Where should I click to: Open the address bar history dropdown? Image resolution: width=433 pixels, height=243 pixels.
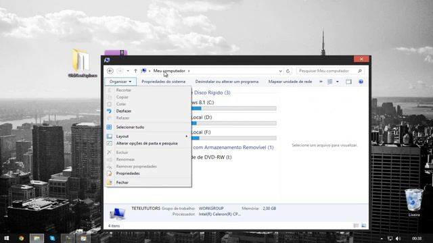(280, 71)
